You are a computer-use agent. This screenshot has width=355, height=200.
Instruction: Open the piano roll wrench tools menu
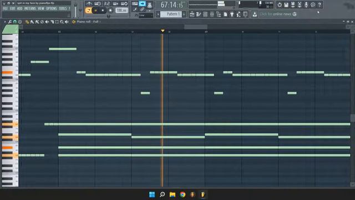pyautogui.click(x=10, y=22)
